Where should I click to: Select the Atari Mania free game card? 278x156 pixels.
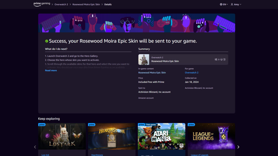click(162, 136)
